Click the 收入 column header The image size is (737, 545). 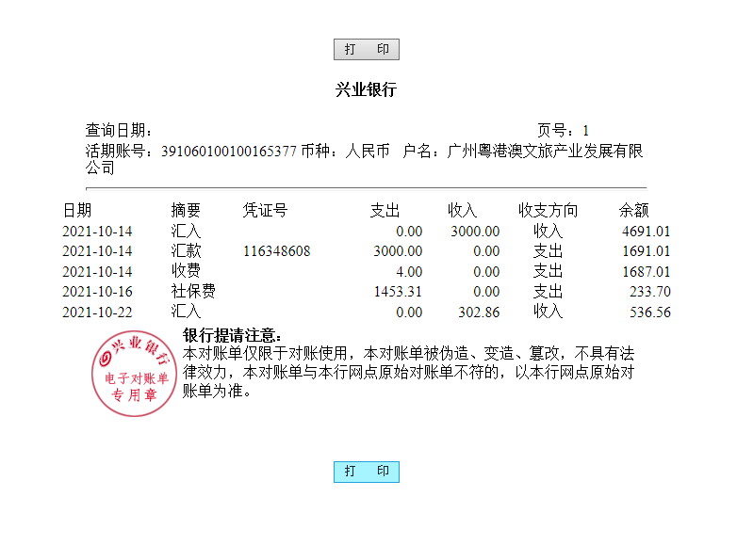point(462,210)
